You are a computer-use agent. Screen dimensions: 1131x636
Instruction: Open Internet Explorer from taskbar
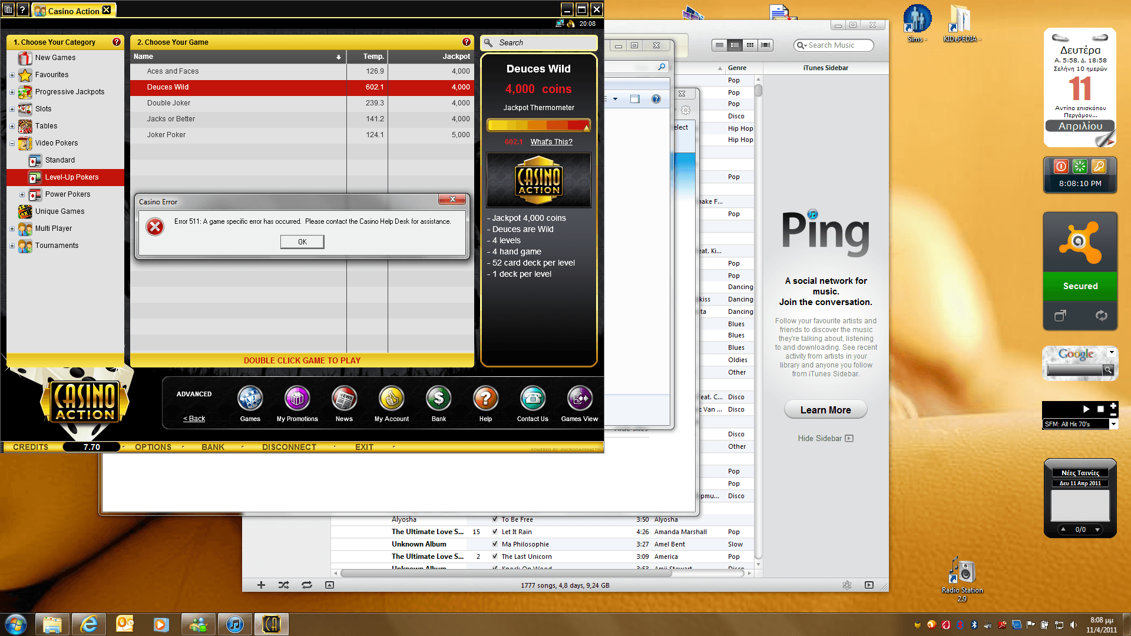tap(89, 624)
